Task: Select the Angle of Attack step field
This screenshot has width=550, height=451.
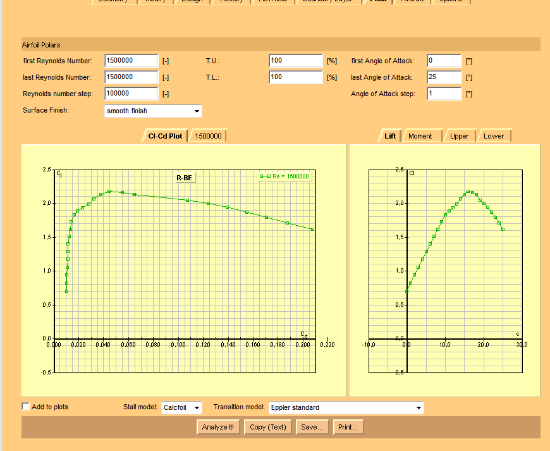Action: pos(444,94)
